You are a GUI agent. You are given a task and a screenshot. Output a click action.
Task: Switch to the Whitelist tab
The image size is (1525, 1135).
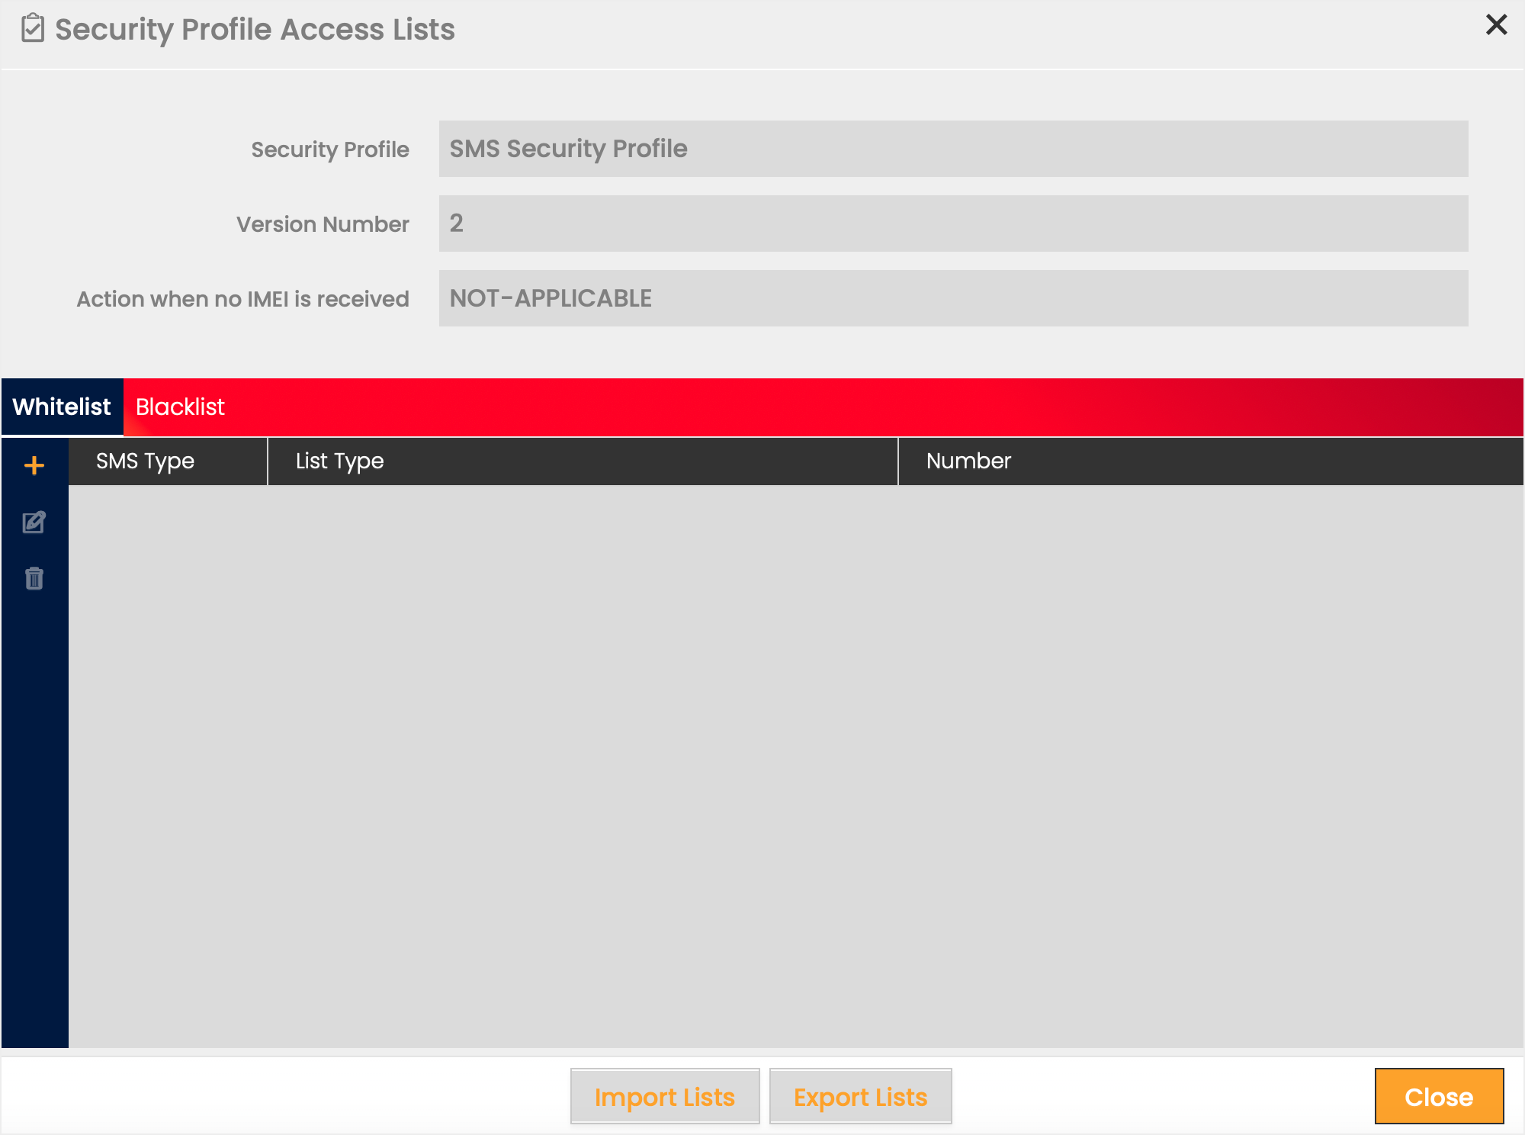point(62,407)
